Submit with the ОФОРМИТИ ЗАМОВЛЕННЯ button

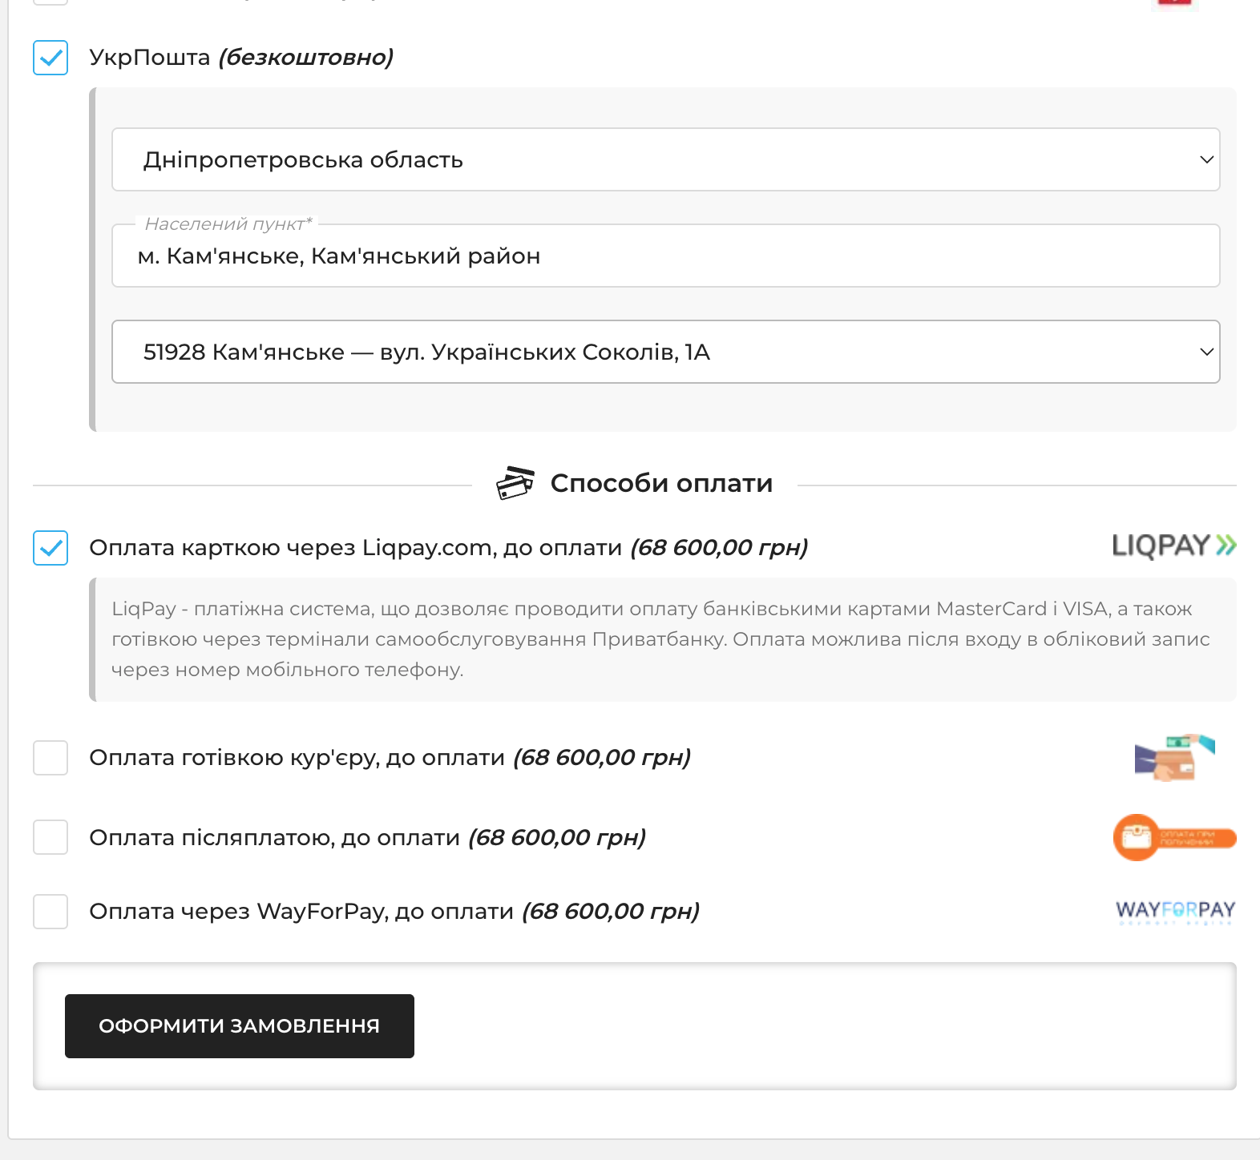coord(240,1026)
